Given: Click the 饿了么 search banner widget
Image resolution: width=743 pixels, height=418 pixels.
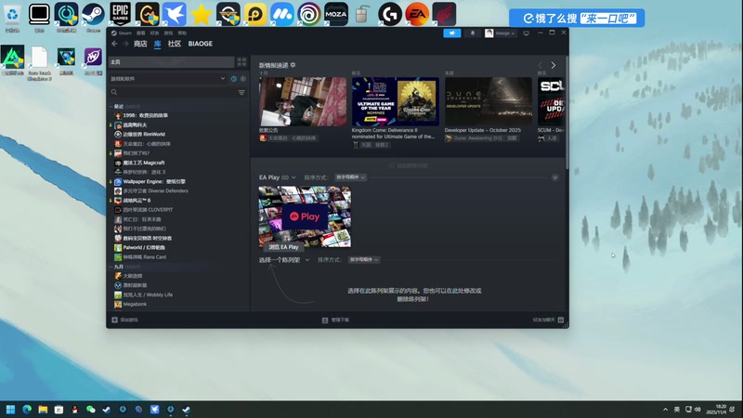Looking at the screenshot, I should click(577, 18).
